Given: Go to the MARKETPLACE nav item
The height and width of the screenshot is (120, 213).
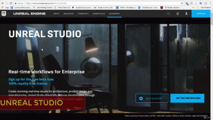Looking at the screenshot, I should pyautogui.click(x=99, y=14).
